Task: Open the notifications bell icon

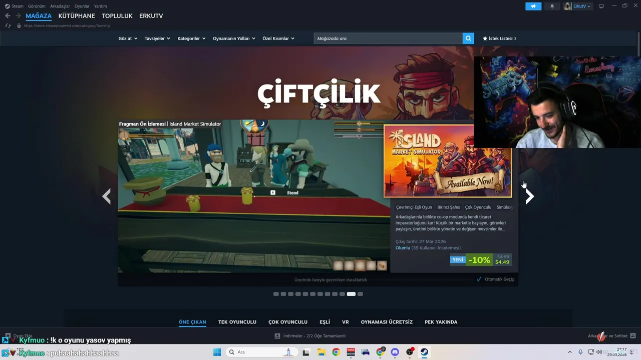Action: [x=552, y=6]
